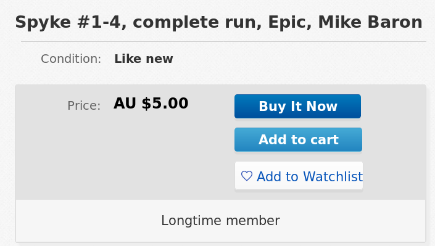
Task: Click the Longtime member text
Action: pyautogui.click(x=220, y=221)
